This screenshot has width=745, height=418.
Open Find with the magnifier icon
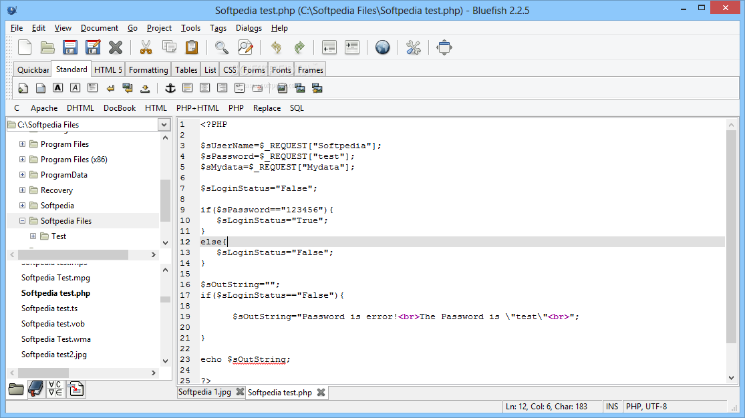point(221,47)
